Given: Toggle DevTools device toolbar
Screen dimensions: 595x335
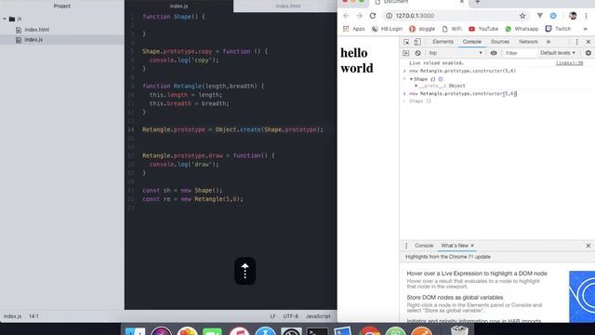Looking at the screenshot, I should pyautogui.click(x=417, y=42).
